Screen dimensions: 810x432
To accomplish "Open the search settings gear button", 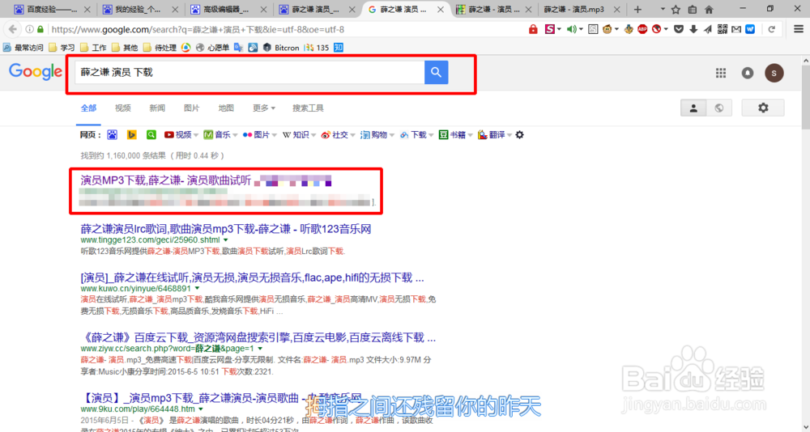I will click(x=762, y=108).
